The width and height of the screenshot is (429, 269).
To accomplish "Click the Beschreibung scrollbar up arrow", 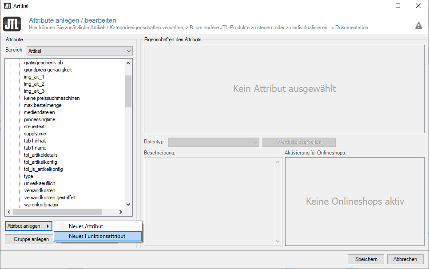I will click(278, 162).
